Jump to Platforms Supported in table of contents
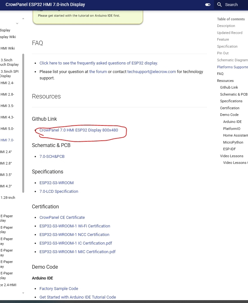248x303 pixels. 232,67
